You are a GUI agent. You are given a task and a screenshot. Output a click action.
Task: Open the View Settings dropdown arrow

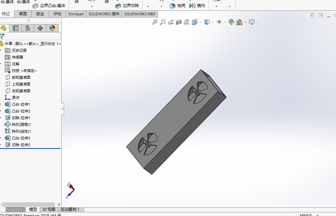click(x=258, y=22)
